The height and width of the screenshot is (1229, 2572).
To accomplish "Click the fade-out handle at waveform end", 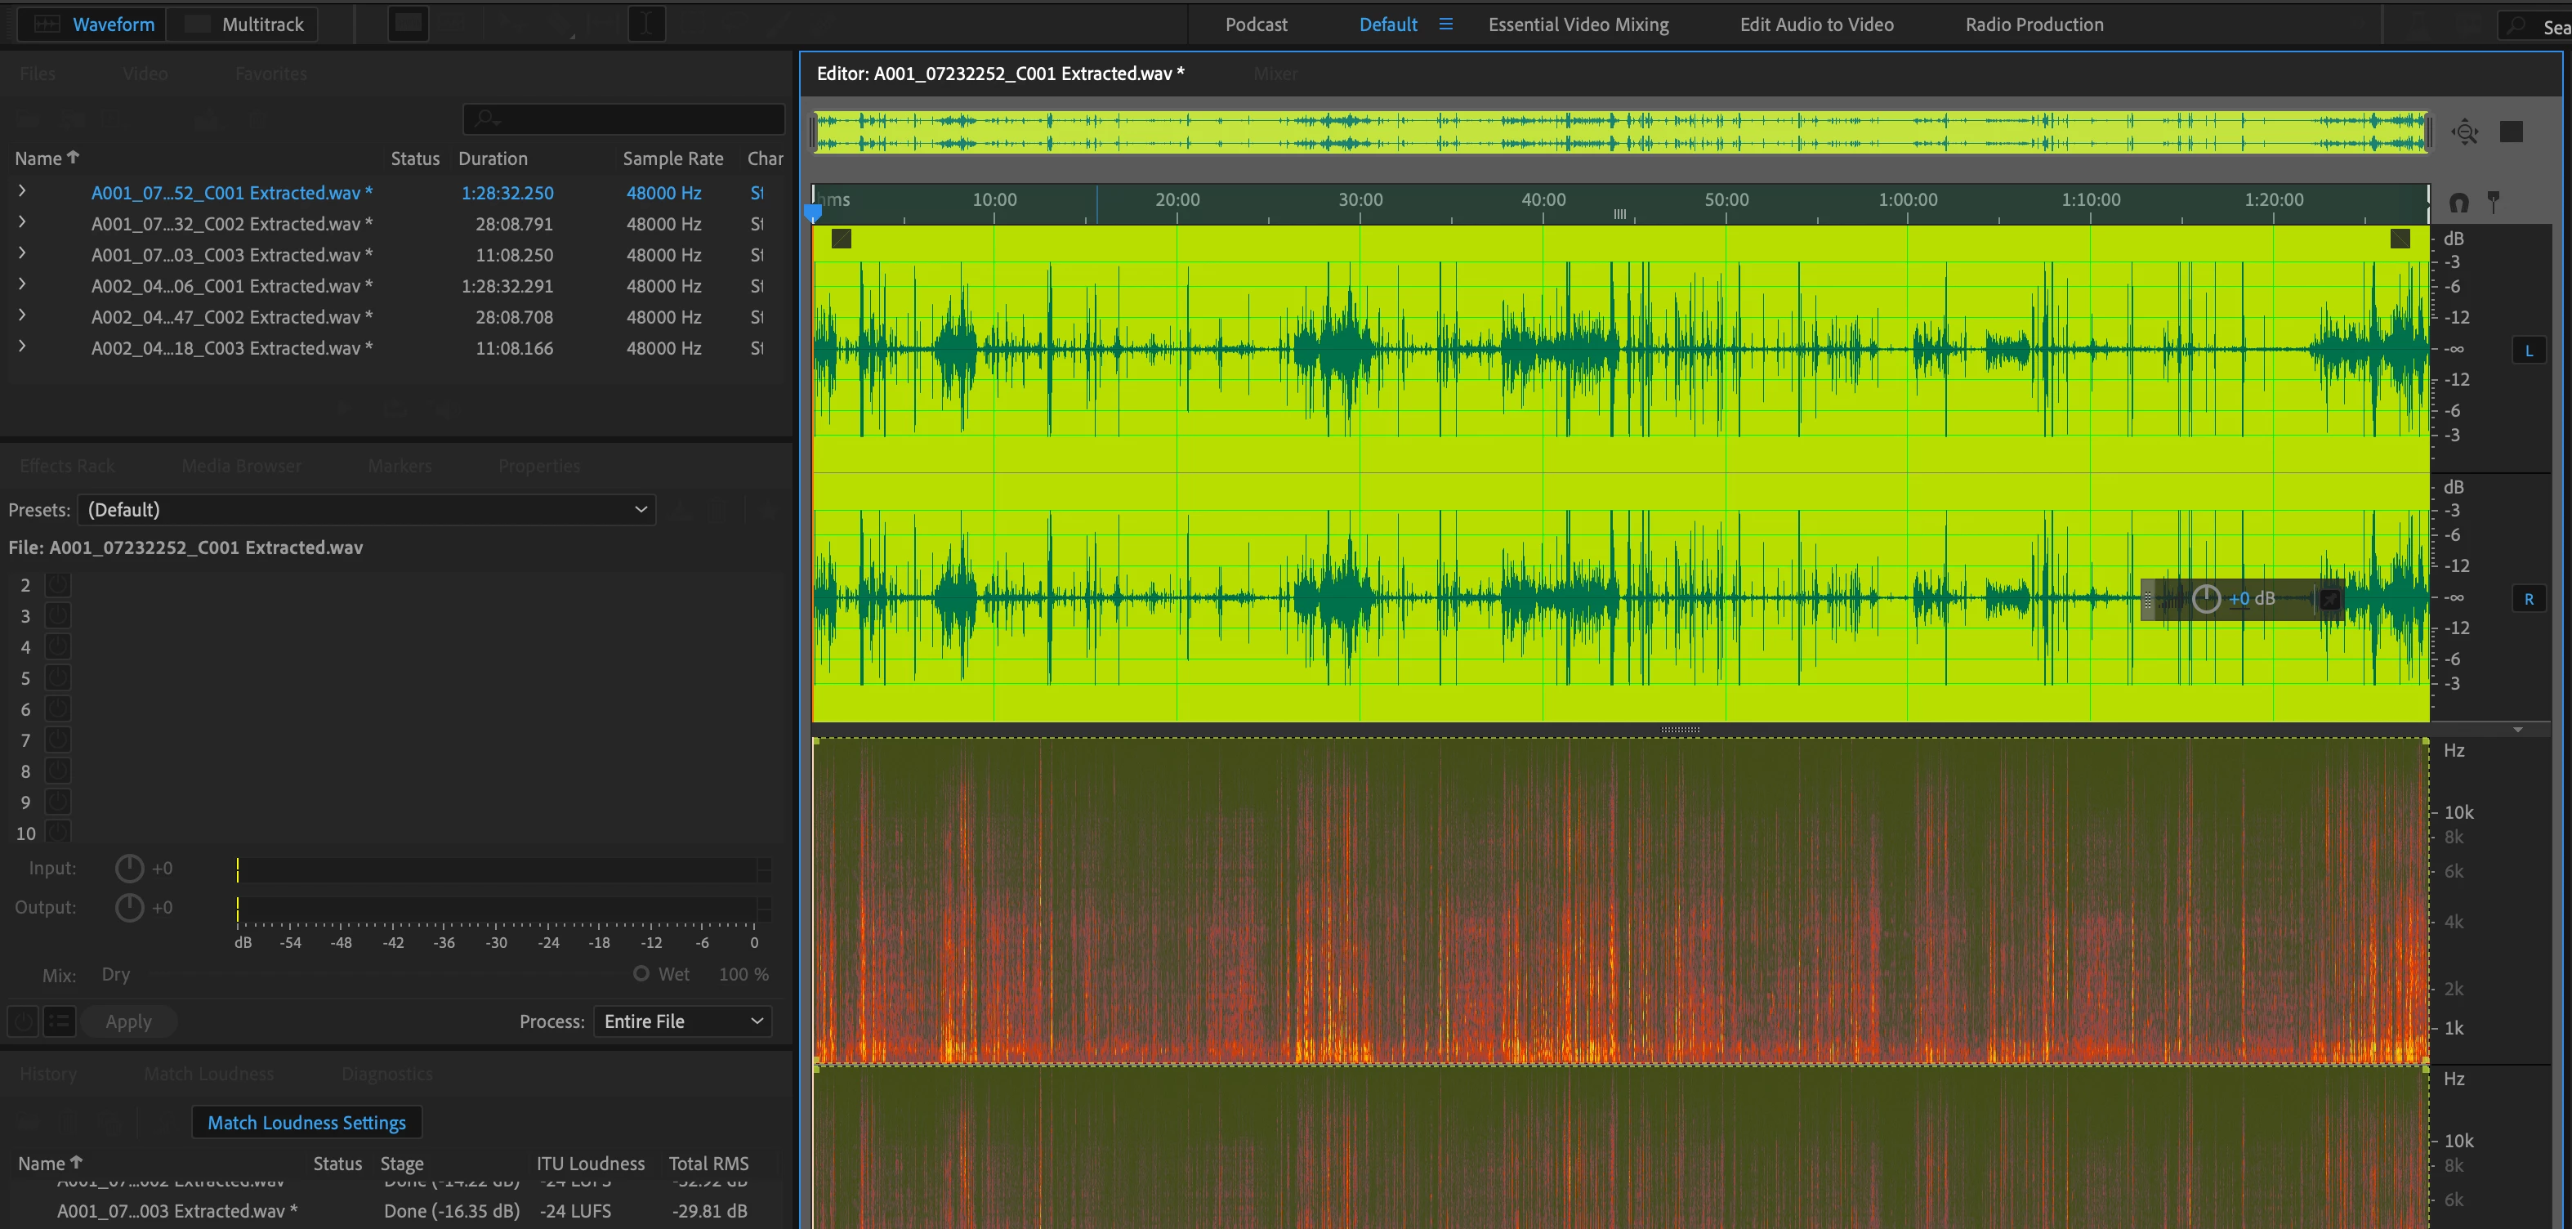I will [x=2400, y=239].
